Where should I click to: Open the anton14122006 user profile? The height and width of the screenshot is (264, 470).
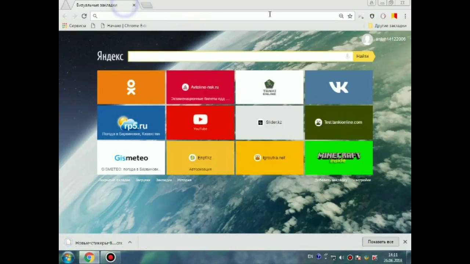[384, 39]
